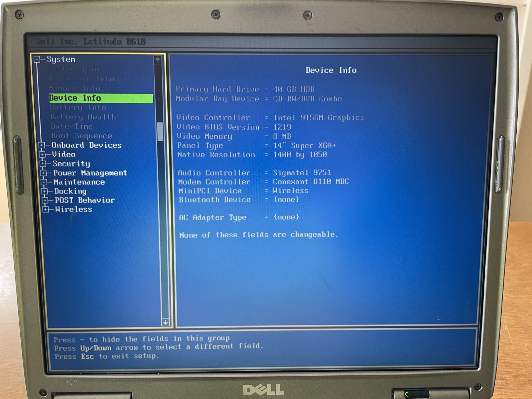Click the 'Native Resolution' label

click(216, 155)
